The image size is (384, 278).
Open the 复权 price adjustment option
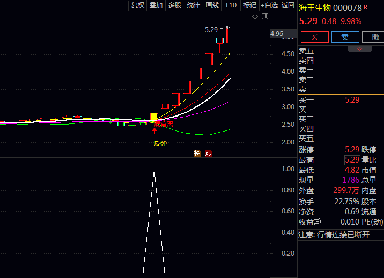pos(138,5)
